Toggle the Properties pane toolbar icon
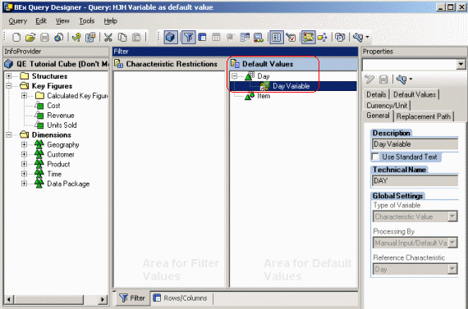This screenshot has width=468, height=309. pyautogui.click(x=277, y=37)
